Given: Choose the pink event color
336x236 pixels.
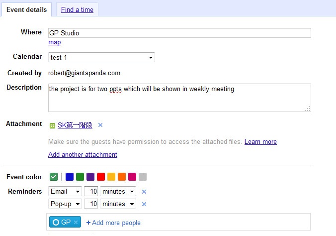Looking at the screenshot, I should pyautogui.click(x=132, y=177).
